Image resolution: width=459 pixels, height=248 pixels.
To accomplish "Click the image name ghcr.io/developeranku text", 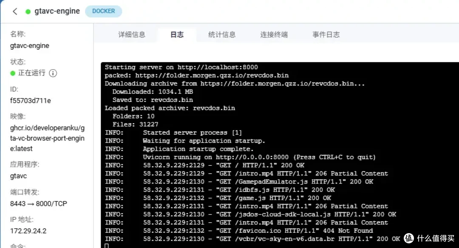I will pos(47,138).
